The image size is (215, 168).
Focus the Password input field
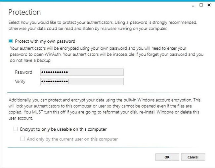click(x=82, y=72)
